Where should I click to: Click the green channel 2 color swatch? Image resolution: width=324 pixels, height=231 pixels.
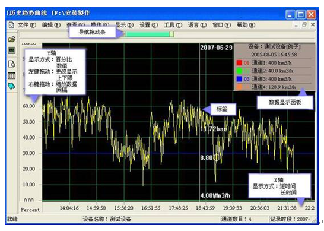(x=239, y=71)
